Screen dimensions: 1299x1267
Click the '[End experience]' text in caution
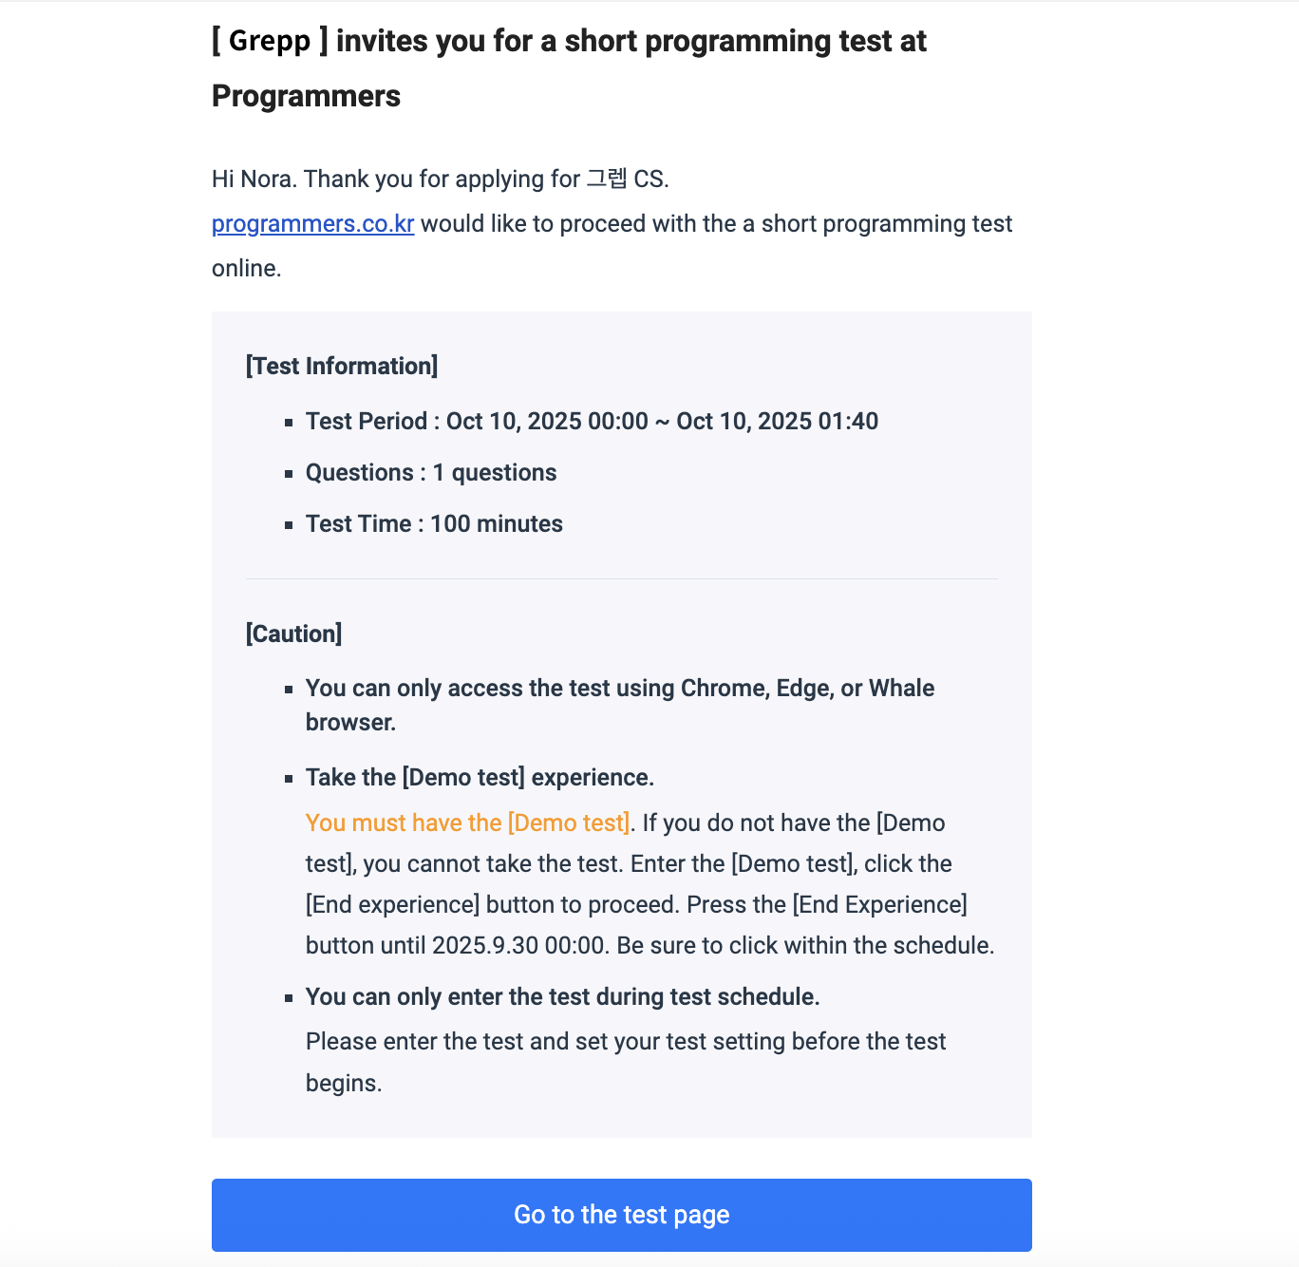[392, 905]
